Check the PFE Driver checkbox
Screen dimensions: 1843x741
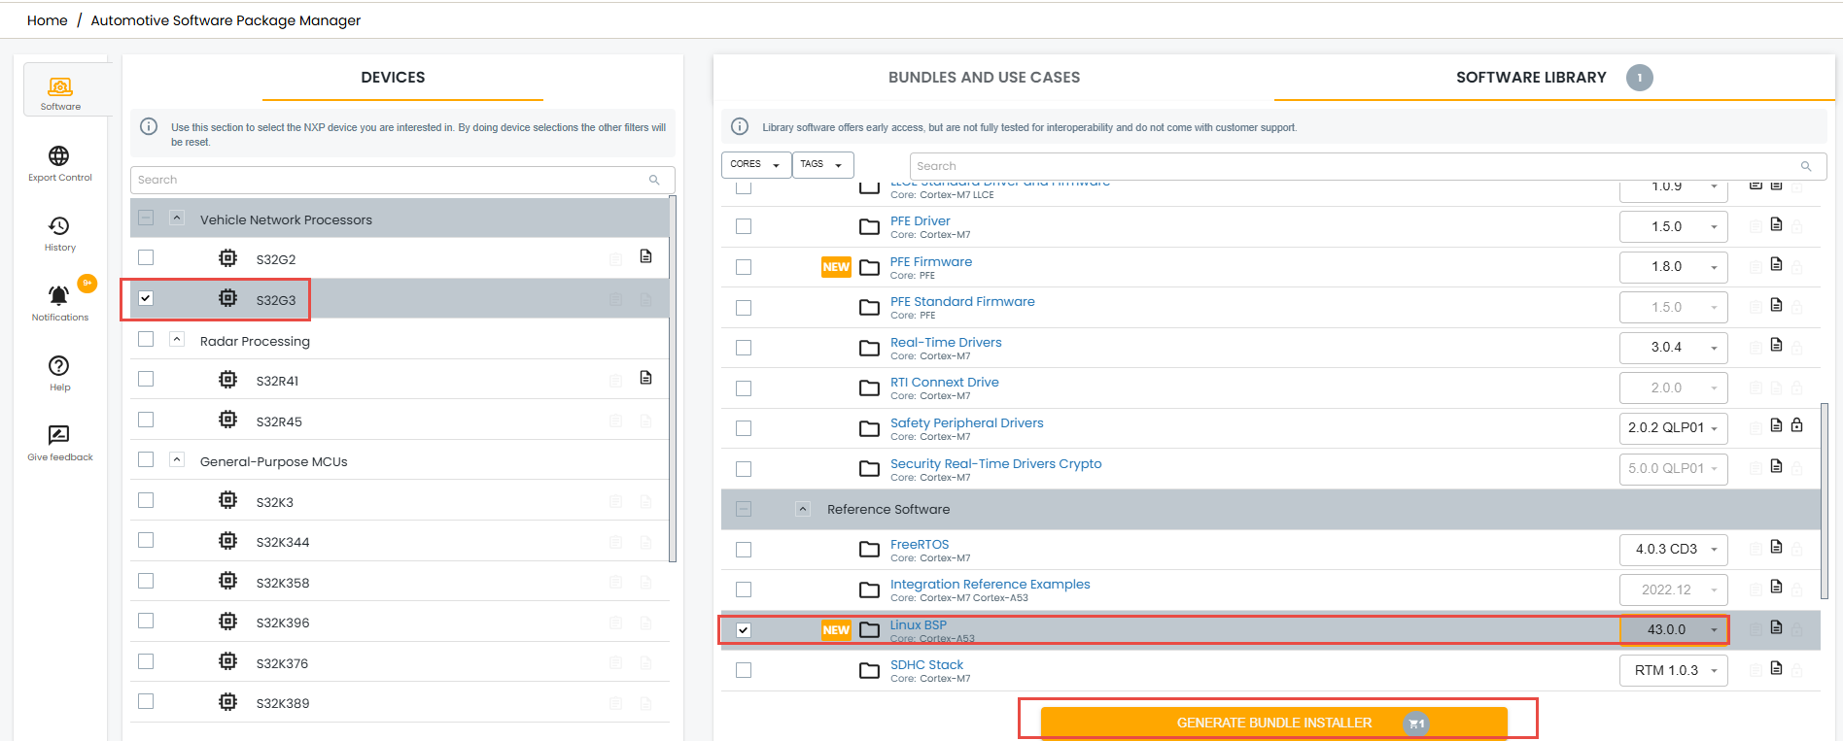(x=744, y=226)
